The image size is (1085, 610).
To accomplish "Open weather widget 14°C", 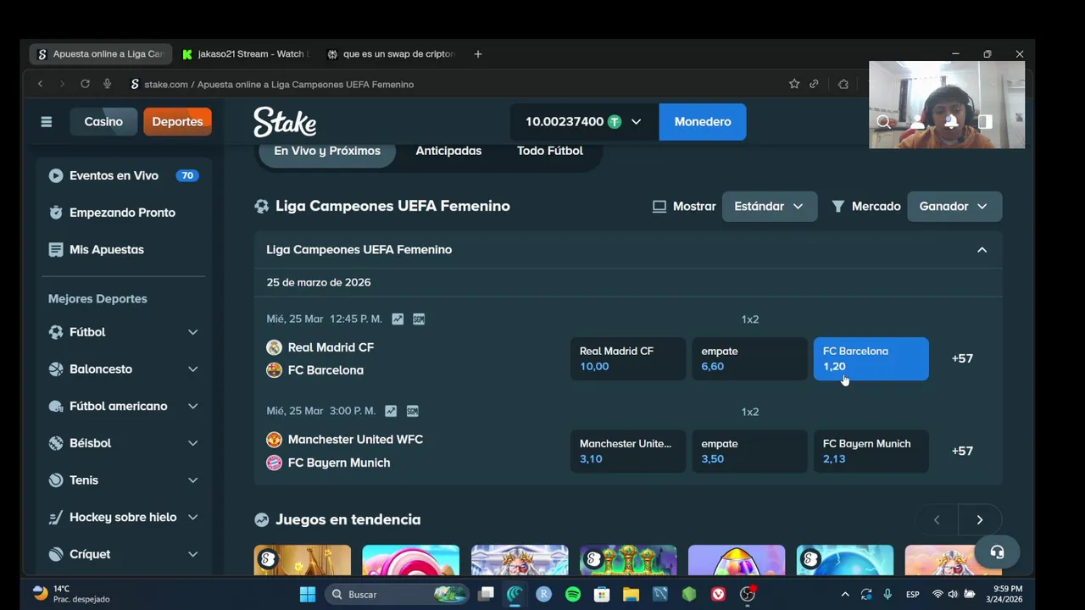I will [x=71, y=594].
